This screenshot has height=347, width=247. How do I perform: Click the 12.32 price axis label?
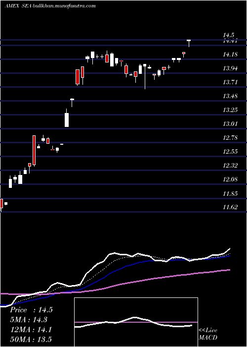point(230,165)
